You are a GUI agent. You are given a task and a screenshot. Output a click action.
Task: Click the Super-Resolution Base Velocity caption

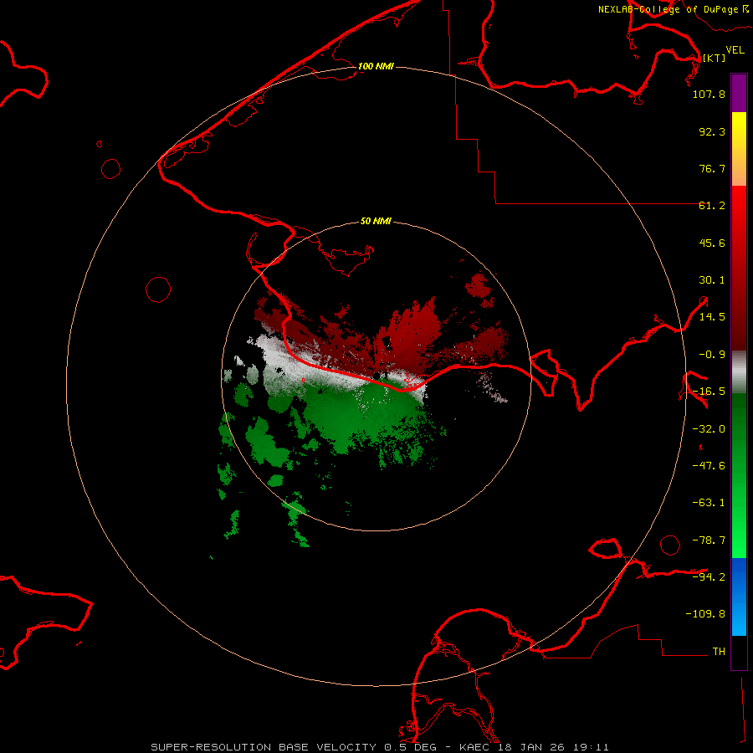(x=380, y=747)
